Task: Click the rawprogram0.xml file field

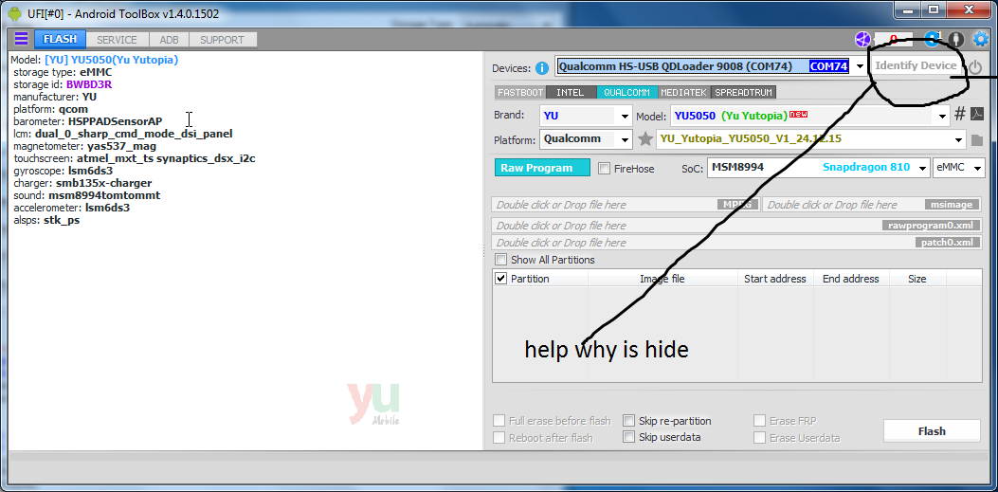Action: click(x=736, y=226)
